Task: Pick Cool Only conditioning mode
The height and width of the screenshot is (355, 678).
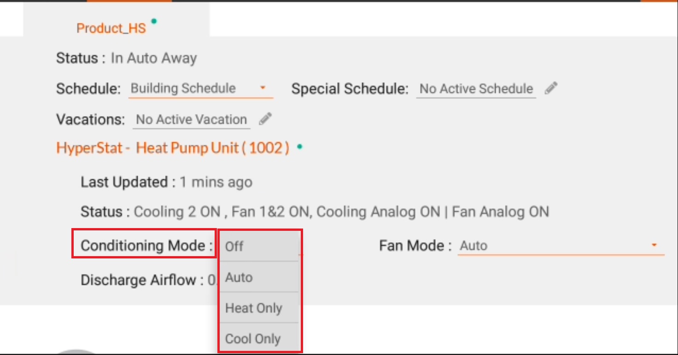Action: pos(259,338)
